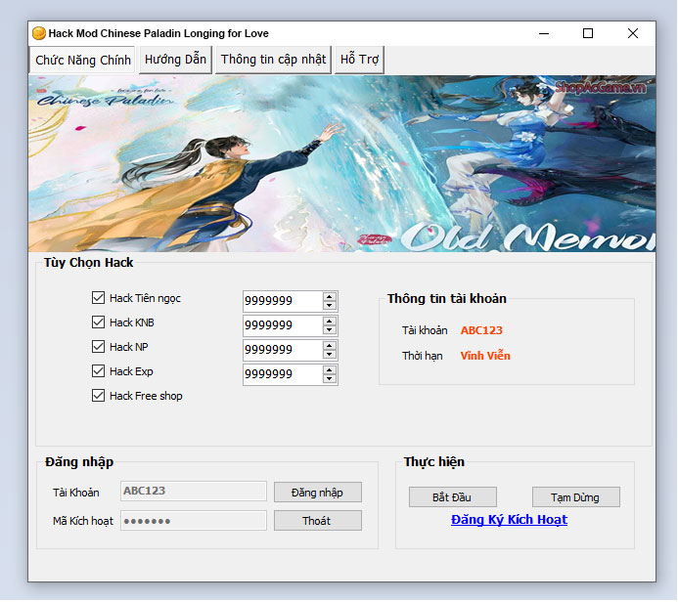Image resolution: width=678 pixels, height=602 pixels.
Task: Click the gold coin app icon in title bar
Action: click(39, 33)
